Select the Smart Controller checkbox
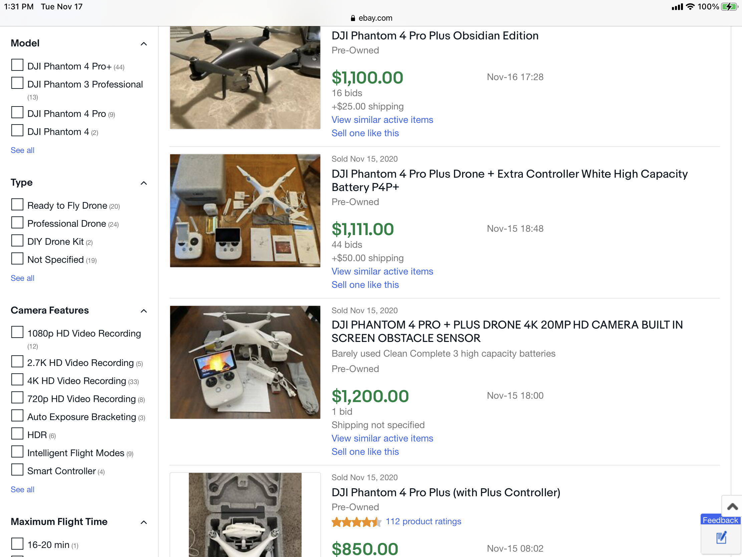The width and height of the screenshot is (742, 557). pos(17,470)
